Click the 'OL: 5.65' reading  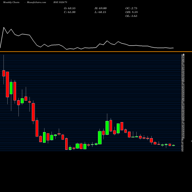tap(131, 16)
